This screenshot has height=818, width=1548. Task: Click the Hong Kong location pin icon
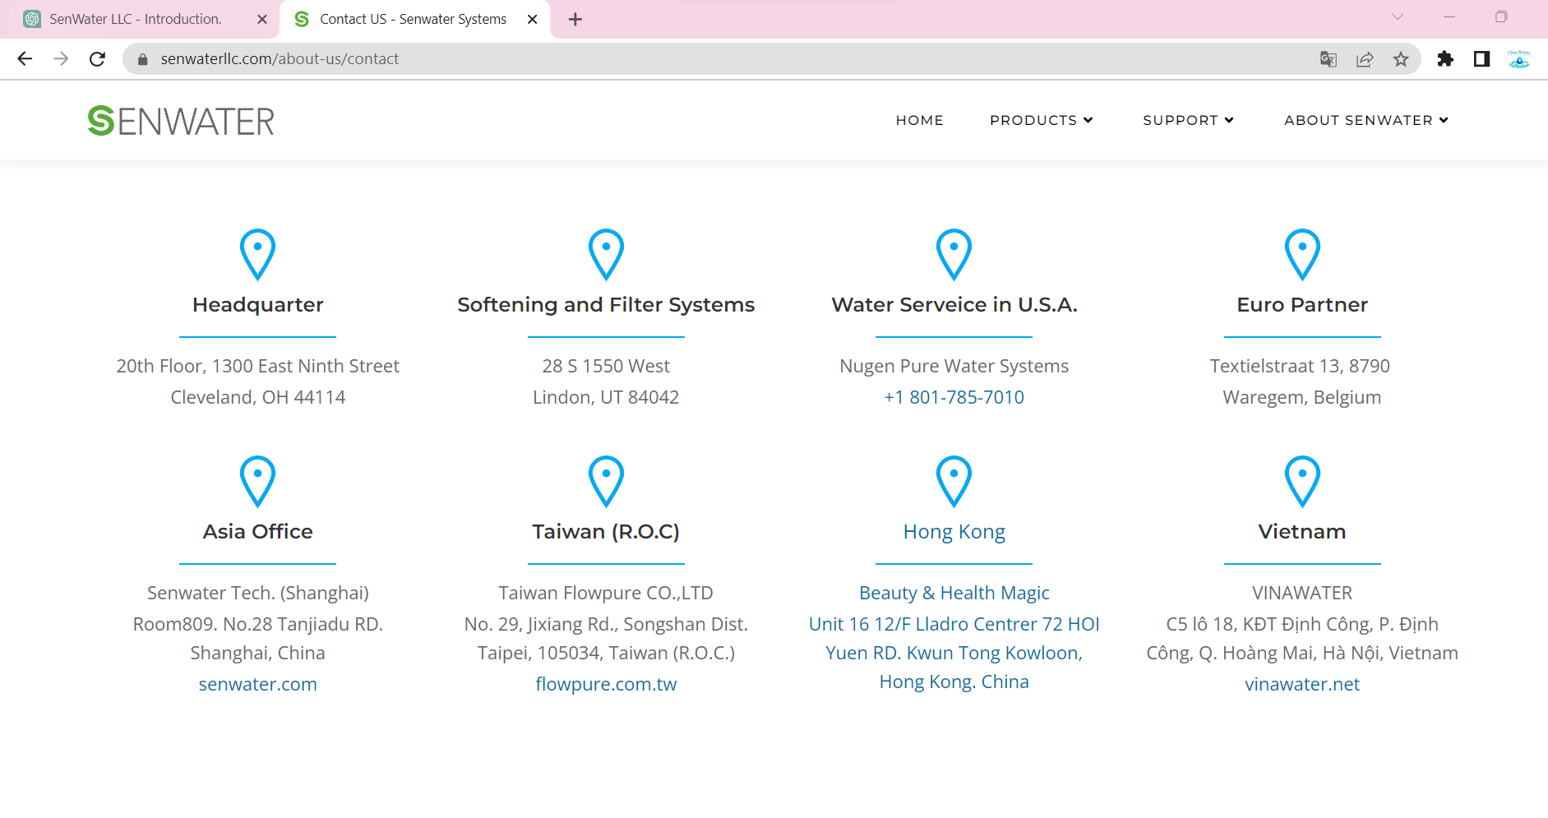click(954, 481)
